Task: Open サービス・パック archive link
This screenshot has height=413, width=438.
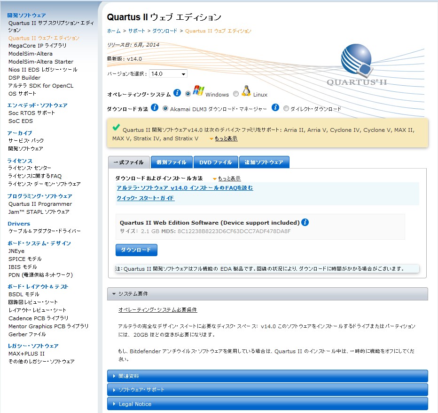Action: click(26, 140)
